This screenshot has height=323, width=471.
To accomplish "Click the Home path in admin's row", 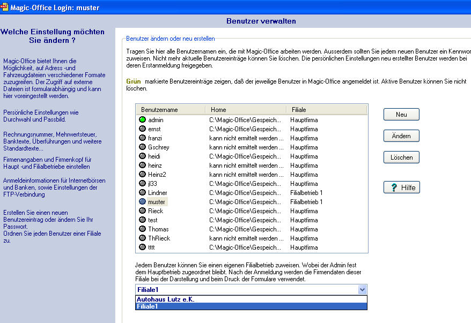I will click(245, 120).
